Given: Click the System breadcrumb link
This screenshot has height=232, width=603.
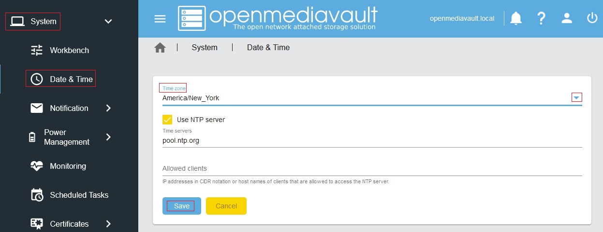Looking at the screenshot, I should click(205, 47).
